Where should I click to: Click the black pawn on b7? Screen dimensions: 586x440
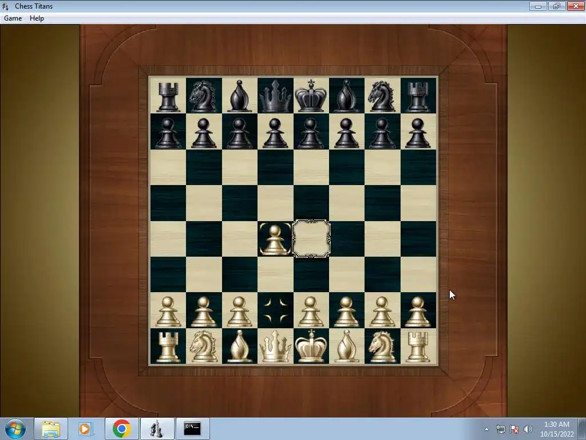pyautogui.click(x=204, y=132)
